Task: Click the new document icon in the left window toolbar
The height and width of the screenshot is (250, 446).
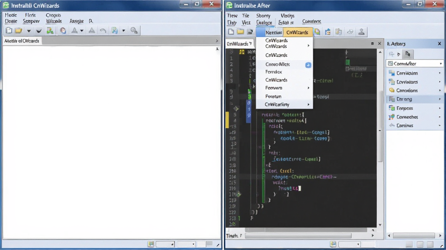Action: (x=9, y=30)
